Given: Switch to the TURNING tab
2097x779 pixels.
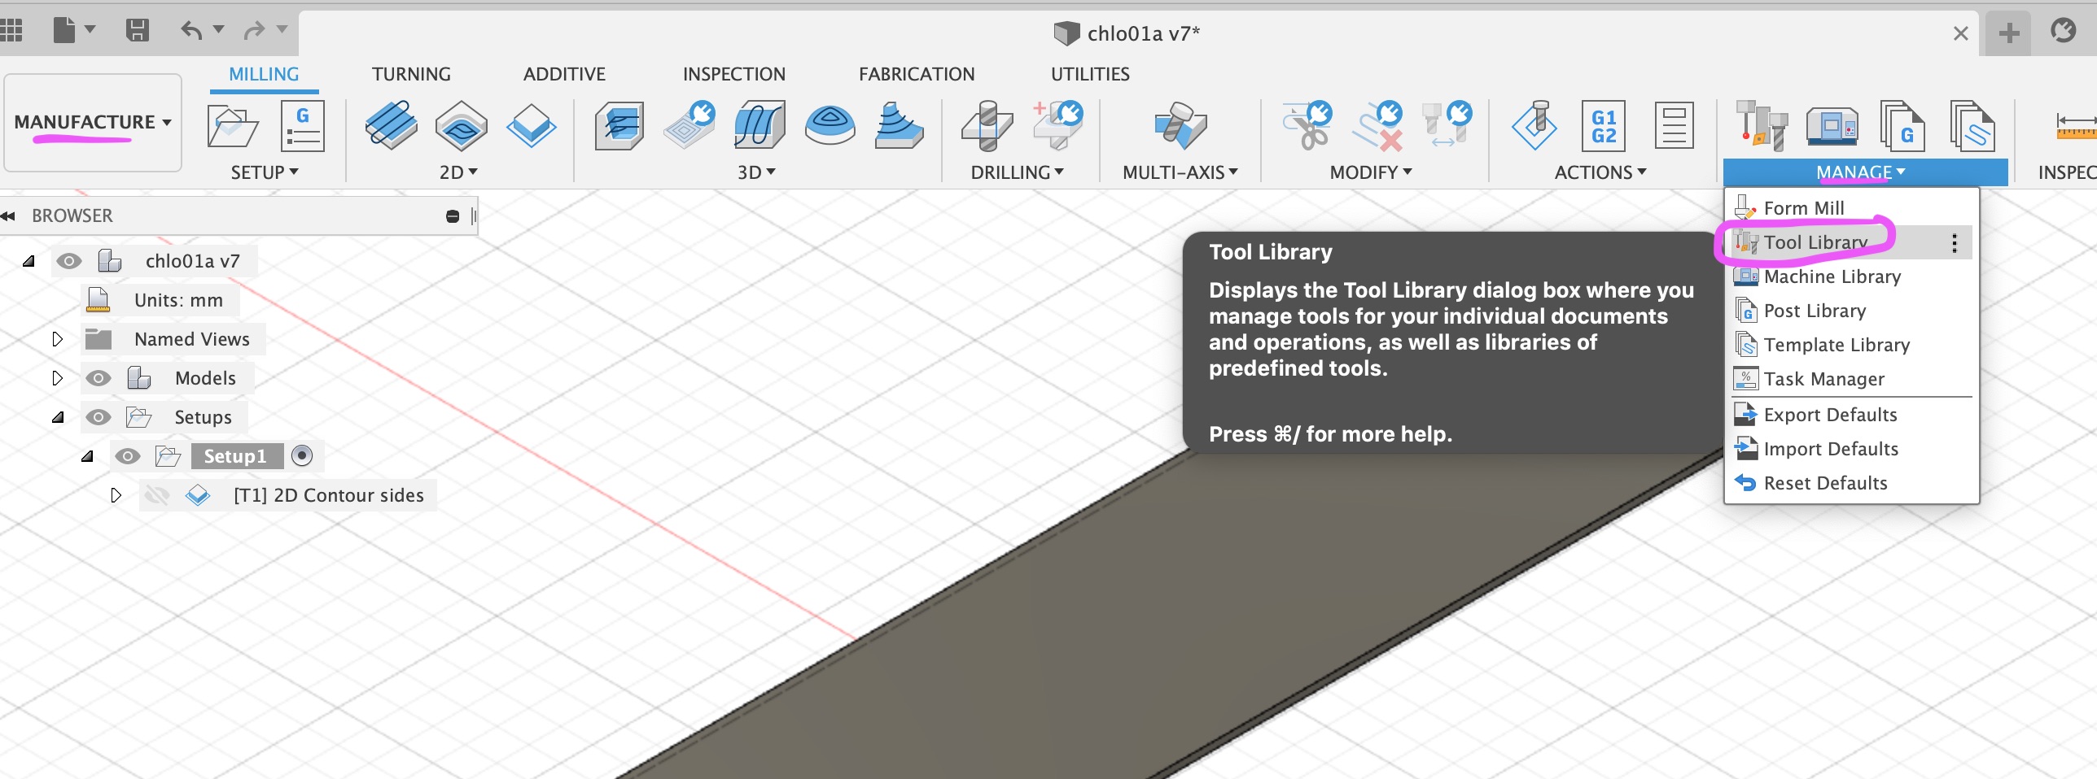Looking at the screenshot, I should (x=411, y=74).
